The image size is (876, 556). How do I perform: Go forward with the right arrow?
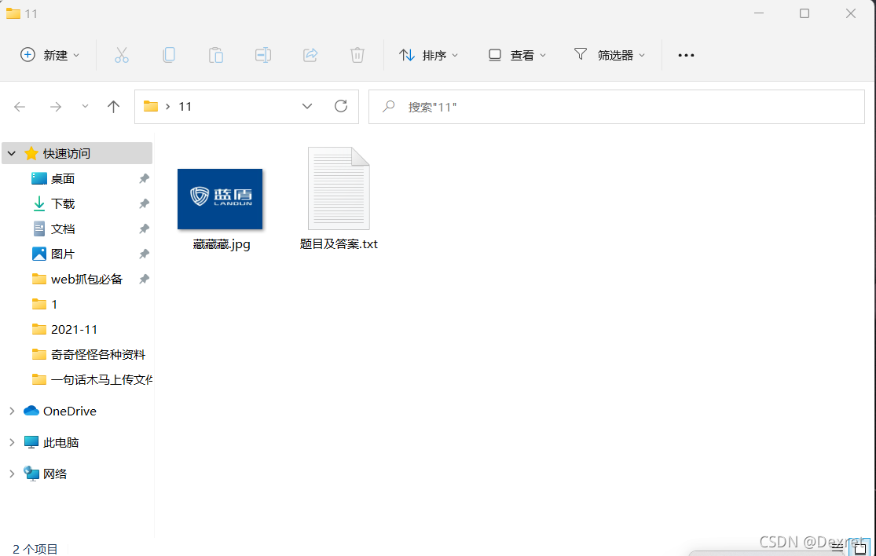[x=56, y=107]
